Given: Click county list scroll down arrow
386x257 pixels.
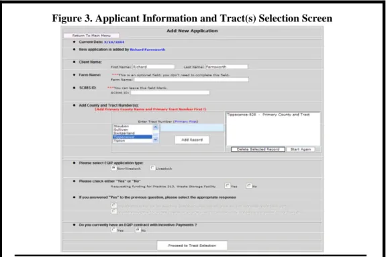Looking at the screenshot, I should click(x=156, y=140).
